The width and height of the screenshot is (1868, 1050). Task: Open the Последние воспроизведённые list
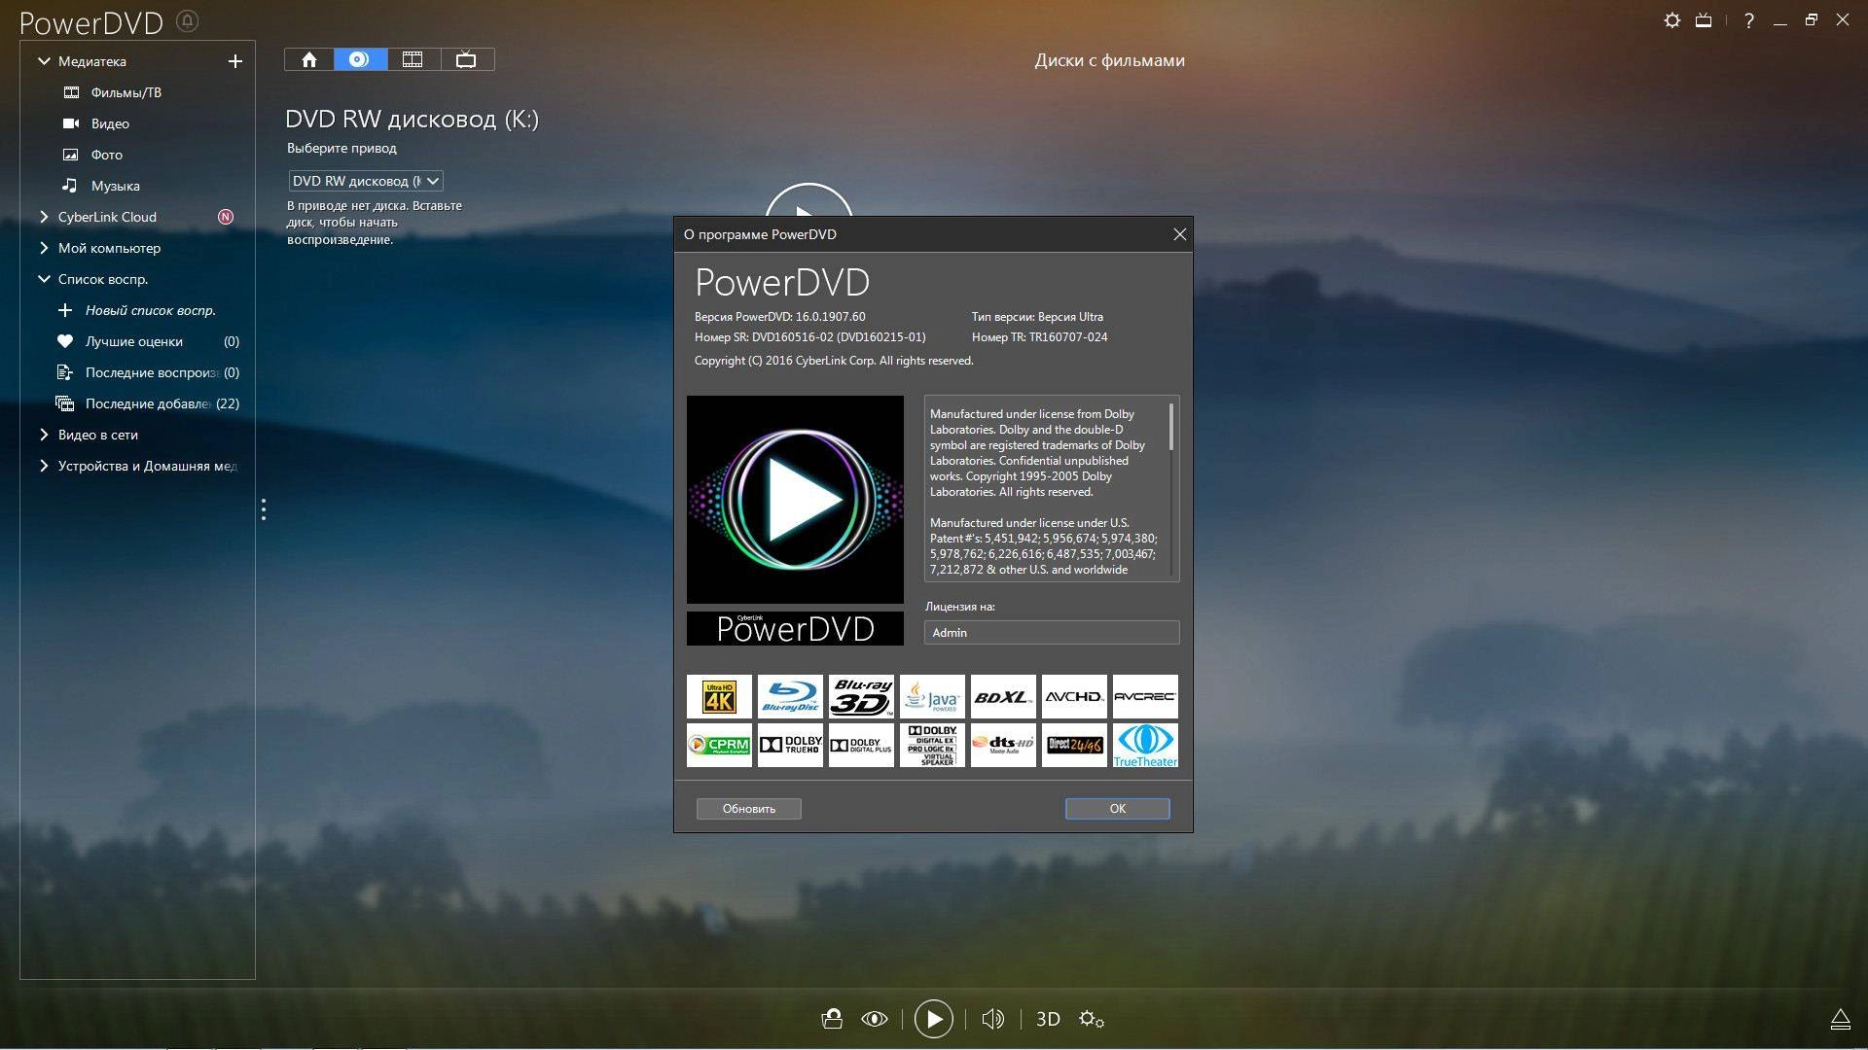pos(151,372)
